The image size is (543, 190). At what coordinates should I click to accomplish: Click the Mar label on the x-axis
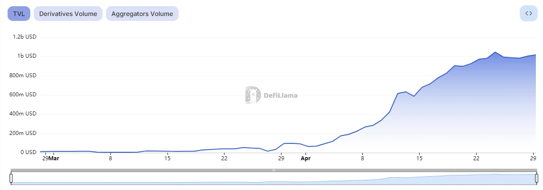coord(53,158)
